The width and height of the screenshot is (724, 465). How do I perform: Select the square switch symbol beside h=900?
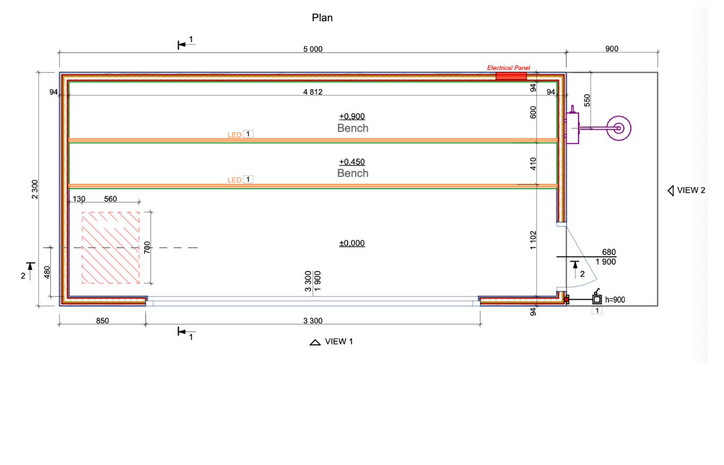[x=597, y=300]
